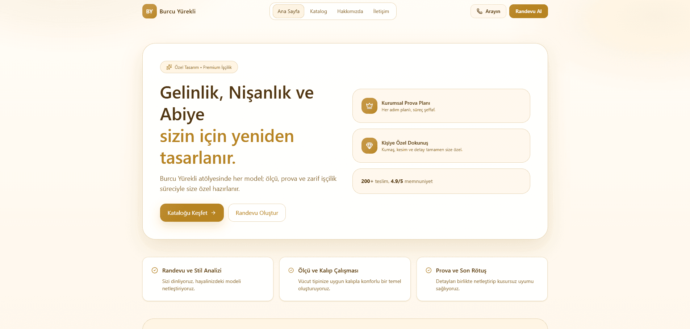Click the Randevu Al button

click(528, 11)
